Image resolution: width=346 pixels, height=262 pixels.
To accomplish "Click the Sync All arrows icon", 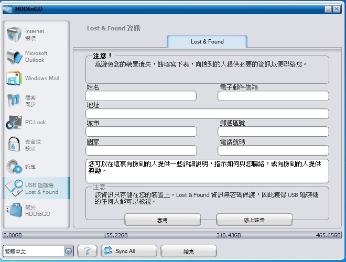I will coord(107,251).
